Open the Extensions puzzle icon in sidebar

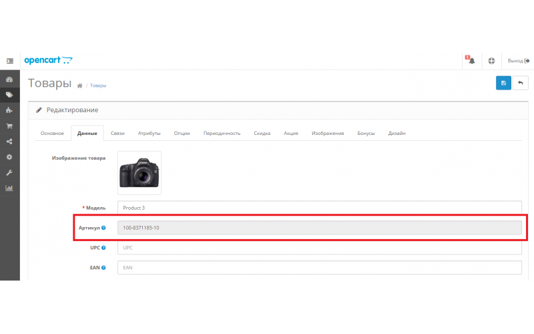pyautogui.click(x=9, y=110)
